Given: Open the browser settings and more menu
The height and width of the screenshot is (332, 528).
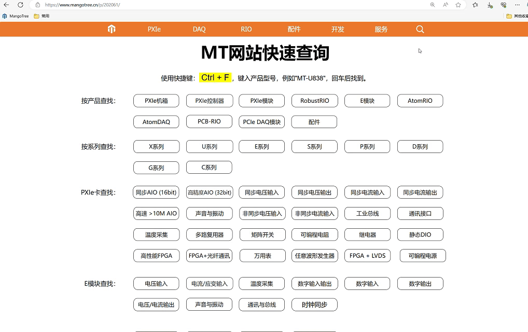Looking at the screenshot, I should point(517,5).
